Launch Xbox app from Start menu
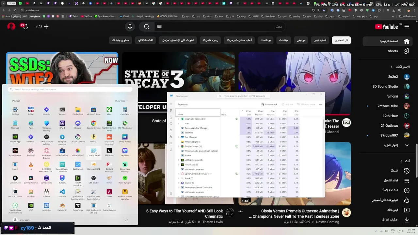This screenshot has width=418, height=235. coord(109,111)
